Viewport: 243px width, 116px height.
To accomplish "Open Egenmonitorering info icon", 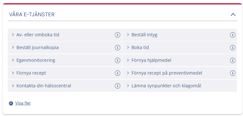I will point(117,60).
